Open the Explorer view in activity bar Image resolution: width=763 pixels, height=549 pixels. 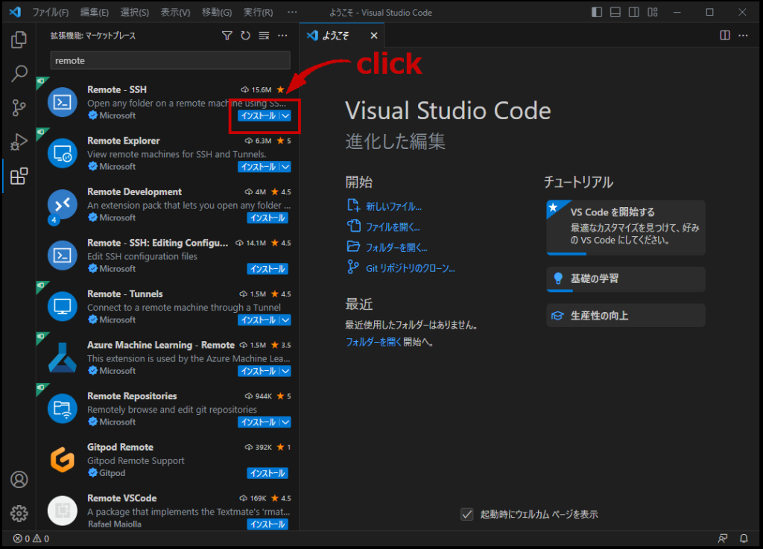[19, 39]
